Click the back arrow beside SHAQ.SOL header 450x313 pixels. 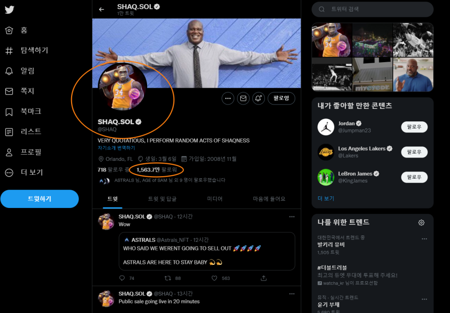pyautogui.click(x=101, y=10)
